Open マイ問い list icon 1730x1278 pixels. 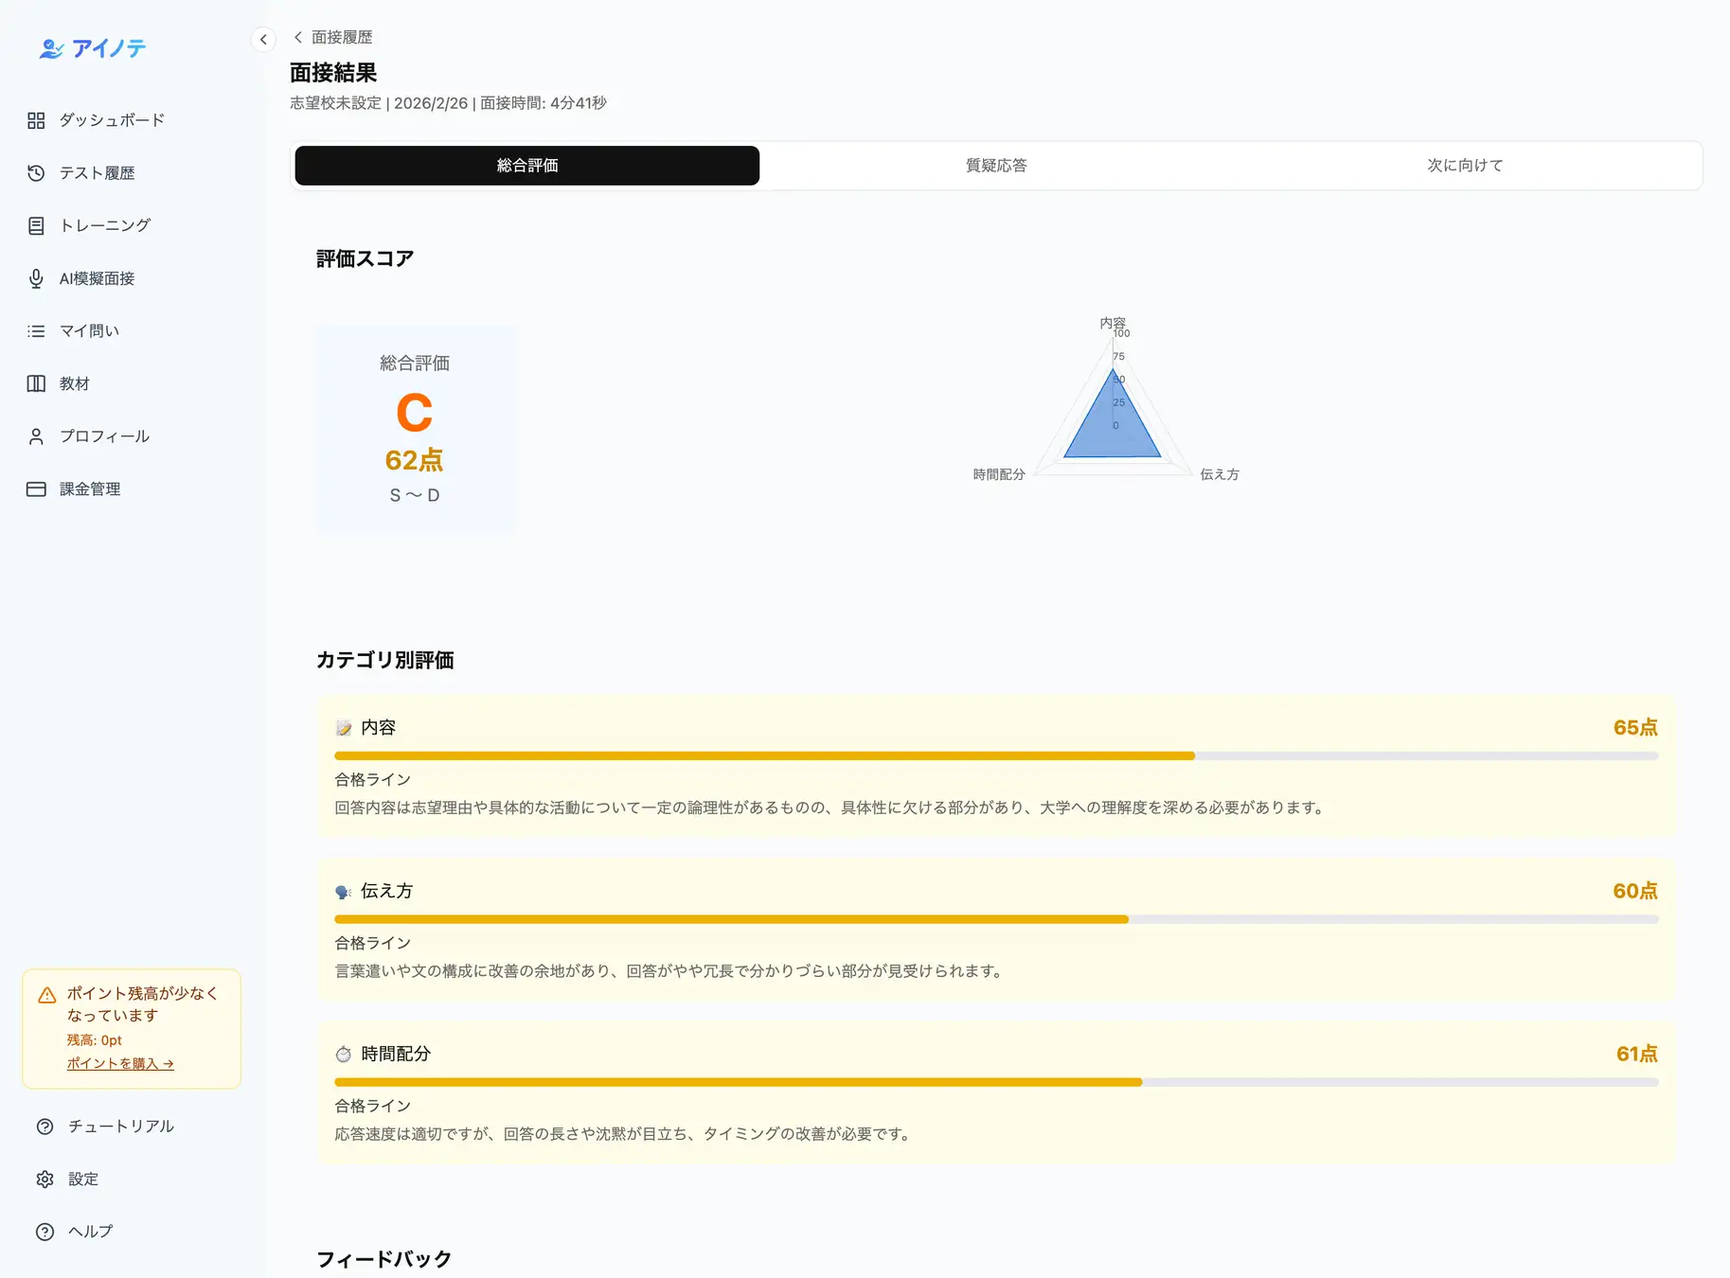[36, 330]
